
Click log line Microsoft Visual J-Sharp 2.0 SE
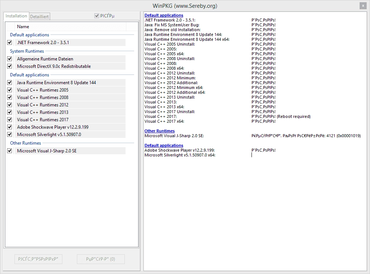click(x=174, y=136)
